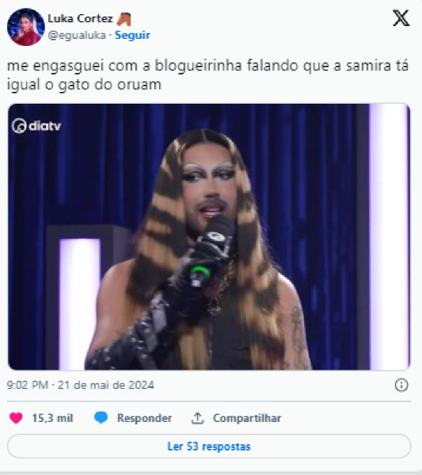
Task: Click the Luka Cortez display name
Action: pyautogui.click(x=80, y=18)
